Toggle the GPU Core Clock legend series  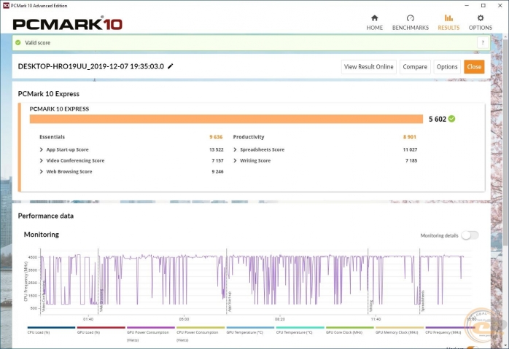pyautogui.click(x=349, y=330)
